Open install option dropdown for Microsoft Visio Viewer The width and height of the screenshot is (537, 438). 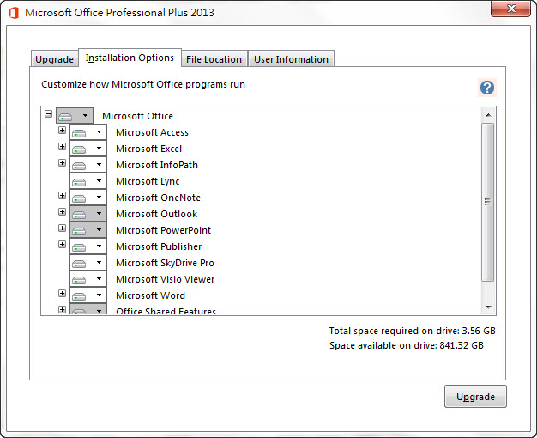coord(88,279)
